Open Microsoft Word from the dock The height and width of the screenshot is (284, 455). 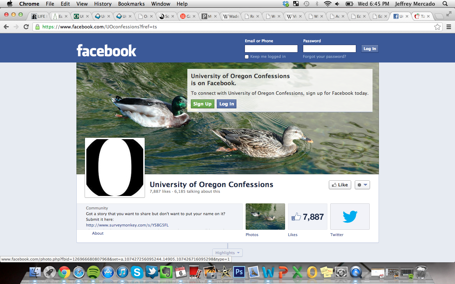pyautogui.click(x=268, y=272)
